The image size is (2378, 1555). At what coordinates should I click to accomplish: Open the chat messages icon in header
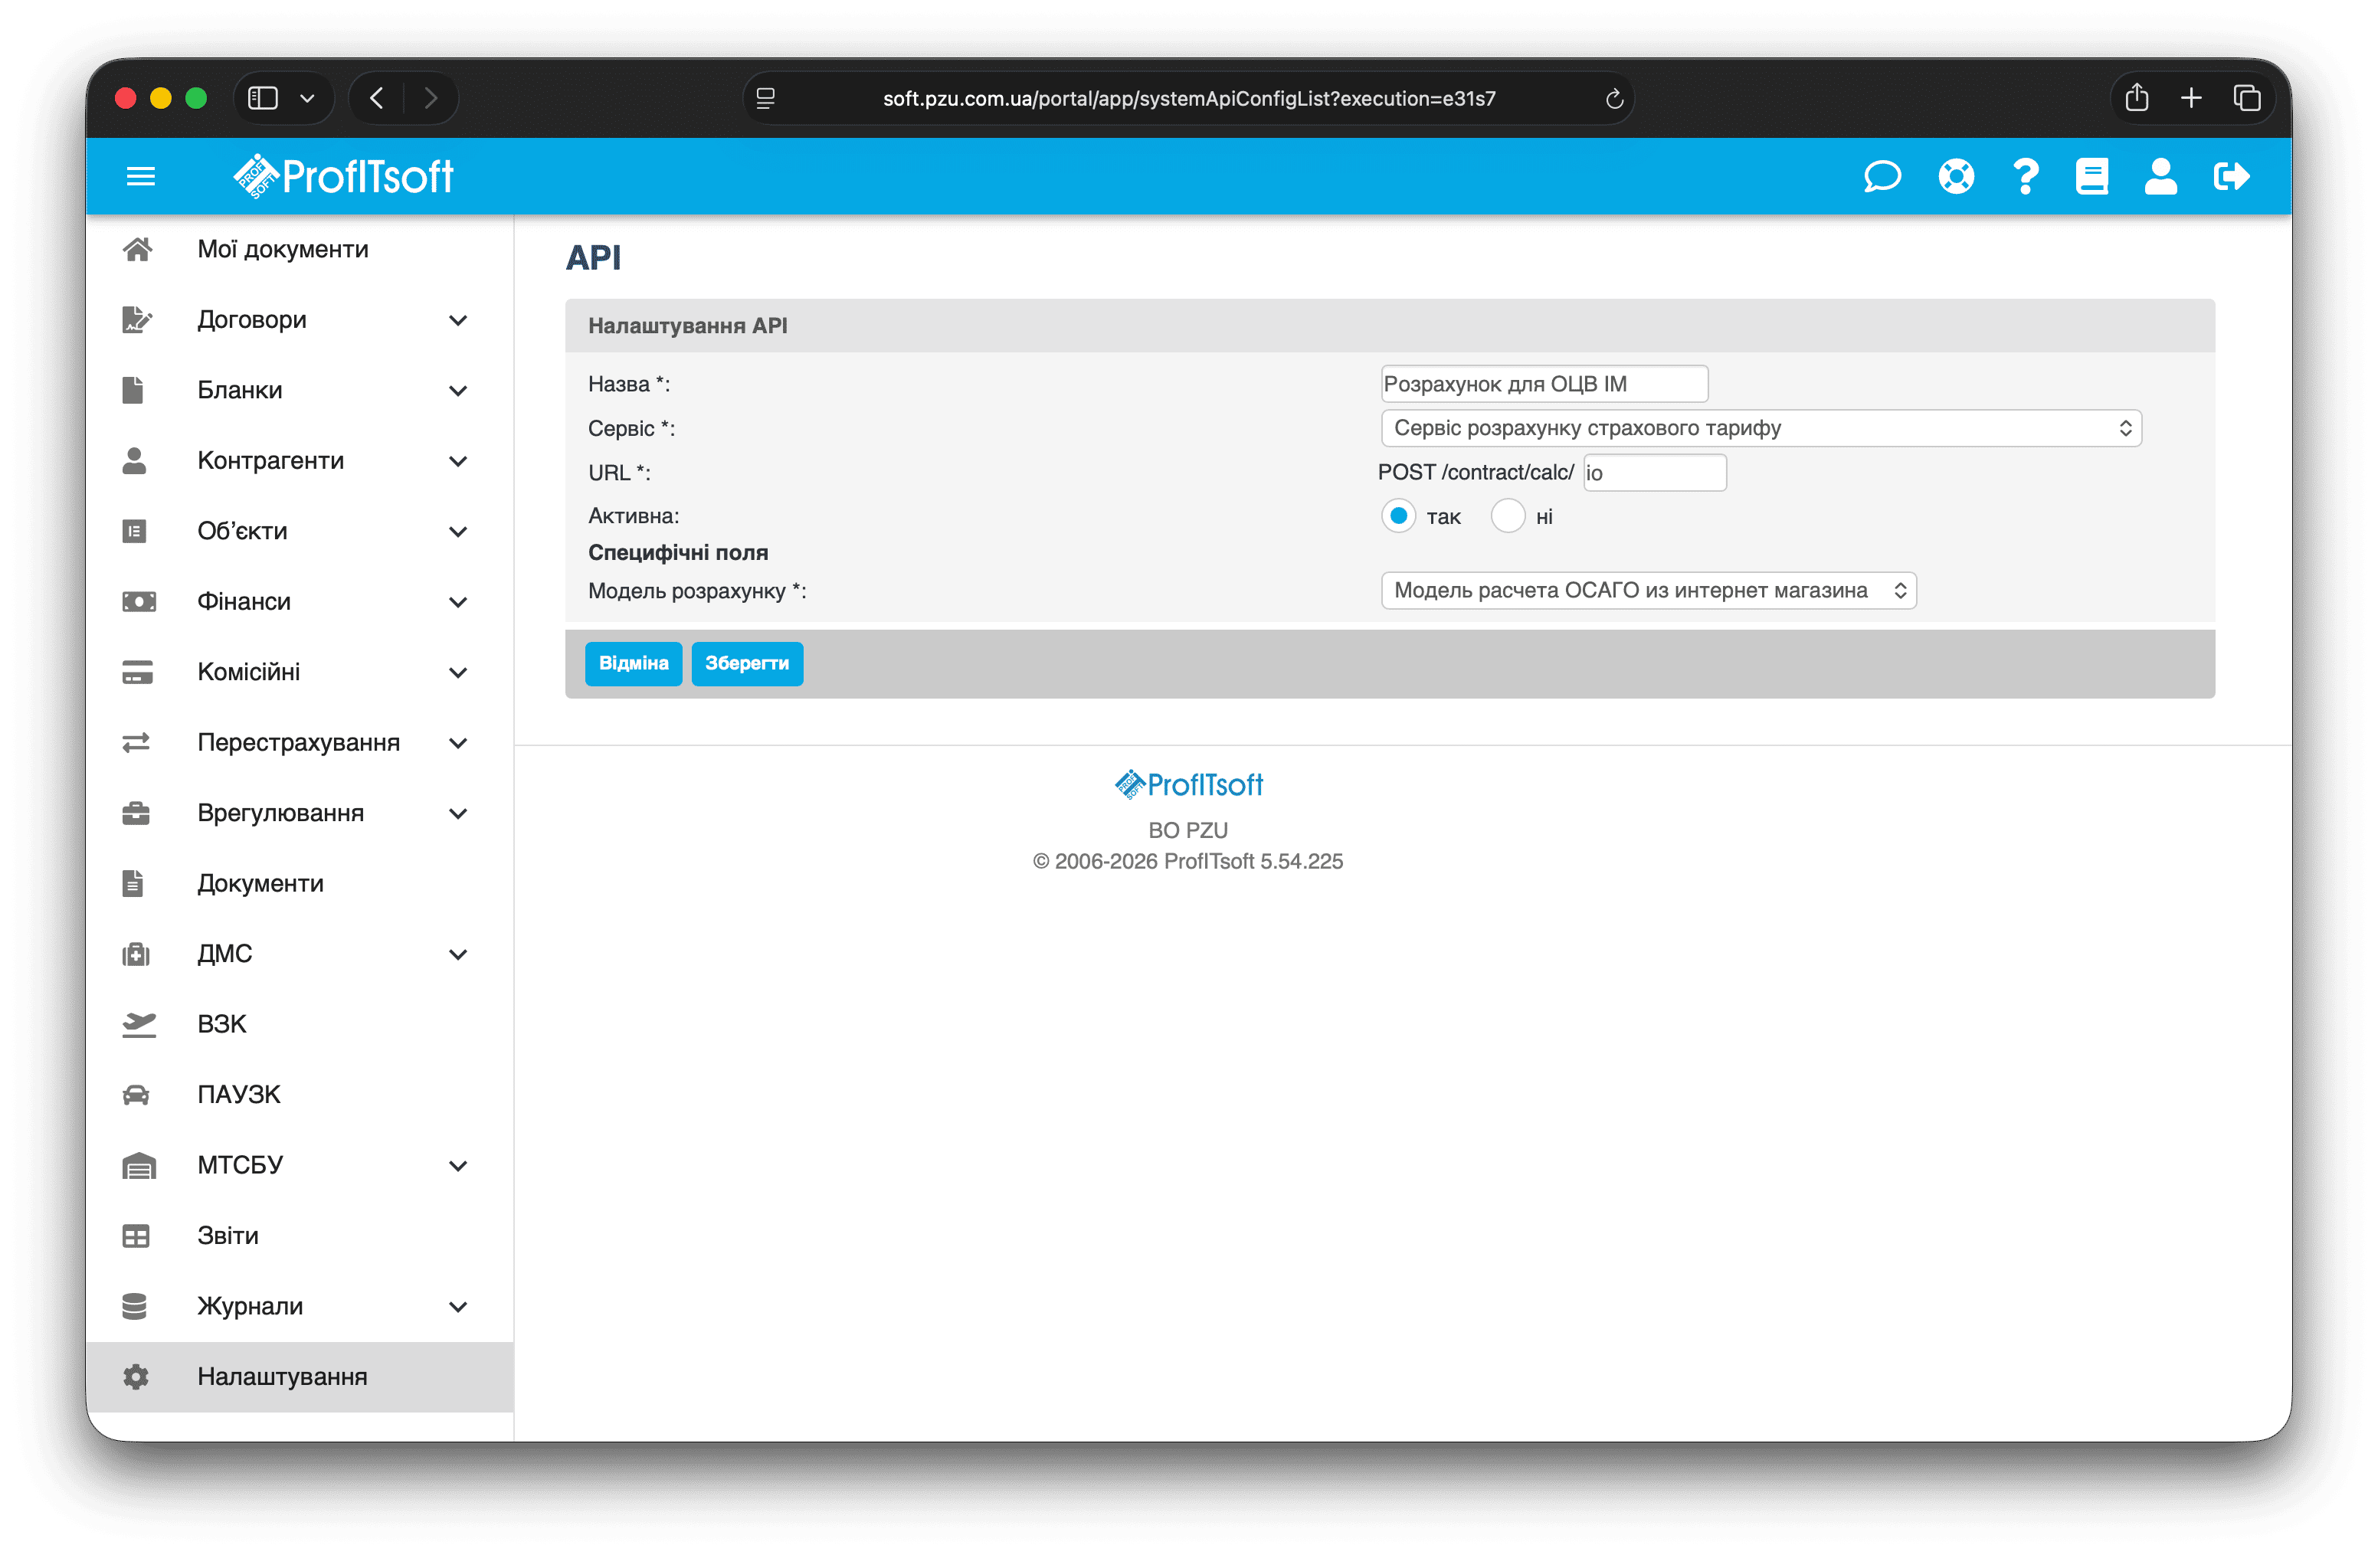[x=1882, y=177]
